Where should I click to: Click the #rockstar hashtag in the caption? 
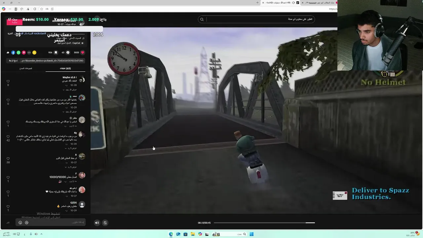coord(40,33)
